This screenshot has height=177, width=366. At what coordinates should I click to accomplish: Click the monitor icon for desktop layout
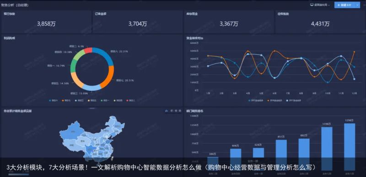tap(312, 5)
